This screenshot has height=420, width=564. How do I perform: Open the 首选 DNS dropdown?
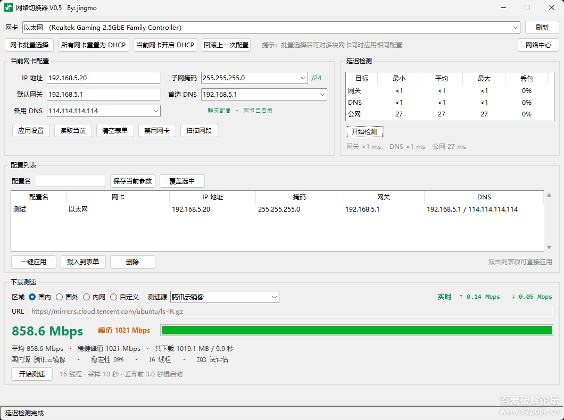[322, 95]
